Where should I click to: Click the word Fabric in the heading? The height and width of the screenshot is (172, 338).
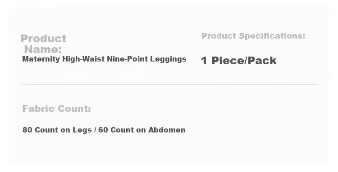coord(39,109)
